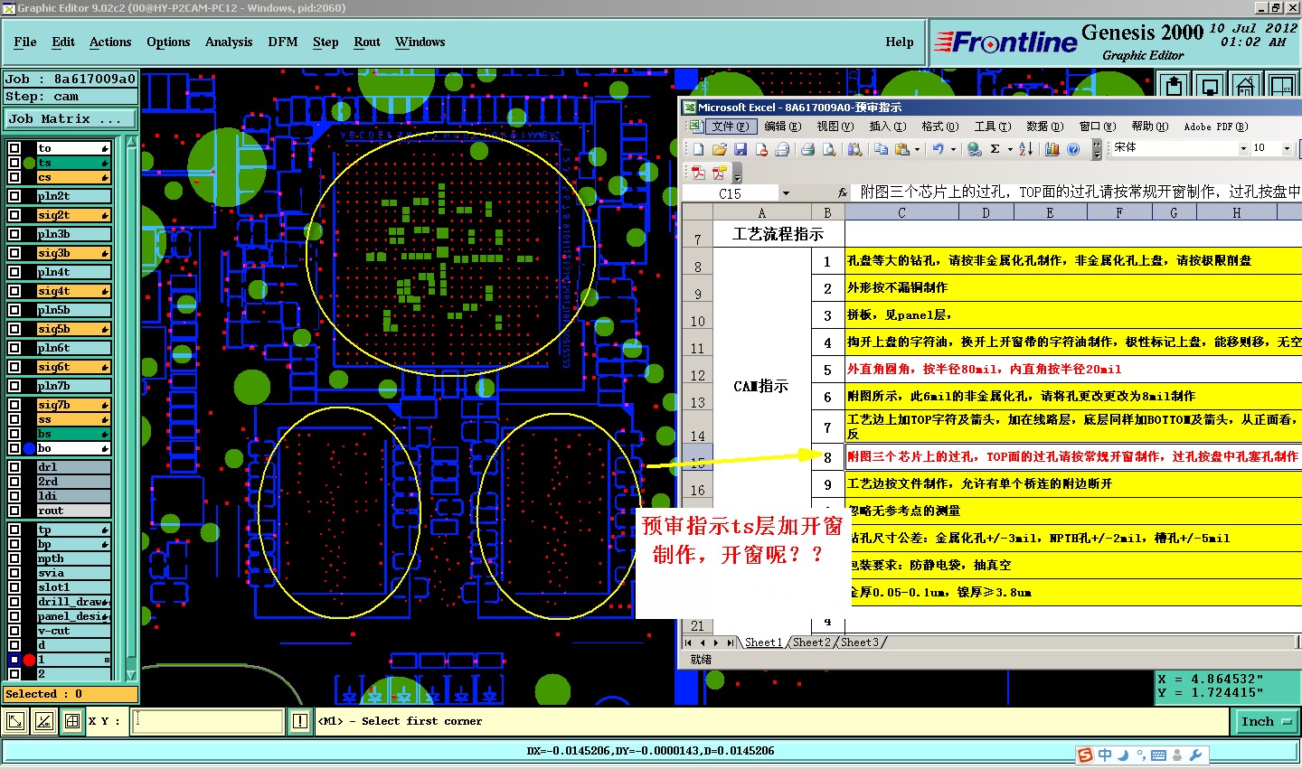The width and height of the screenshot is (1302, 769).
Task: Switch to the Excel Sheet2 tab
Action: (812, 642)
